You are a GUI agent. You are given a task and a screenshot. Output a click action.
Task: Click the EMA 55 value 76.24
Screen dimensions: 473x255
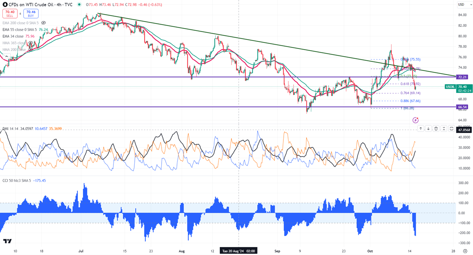coord(43,30)
